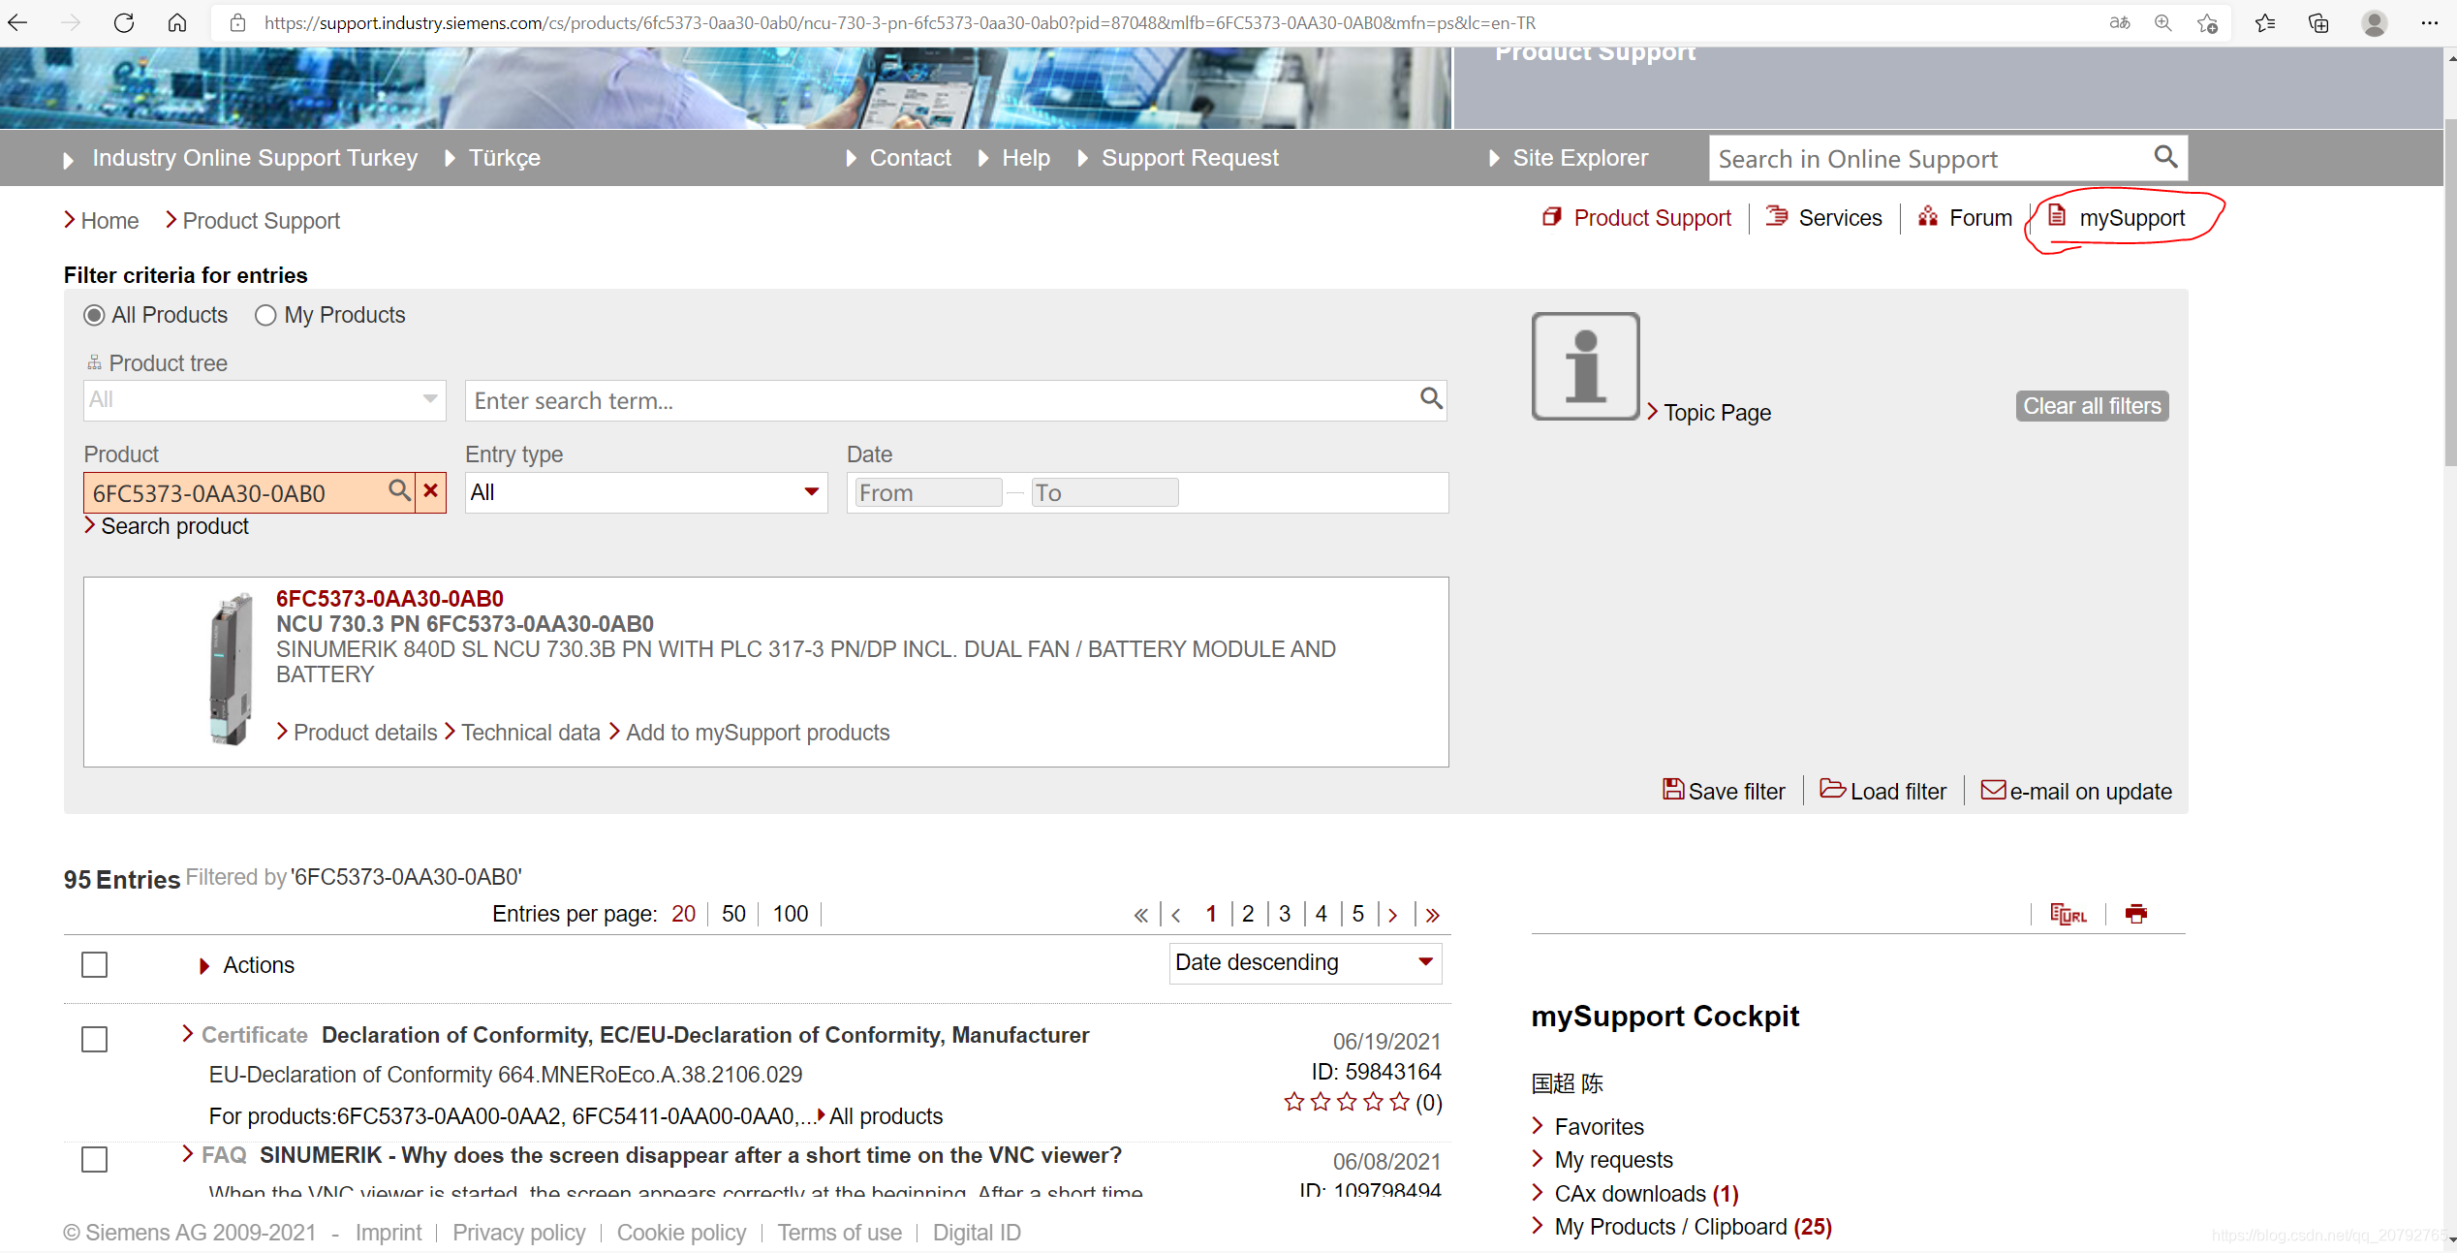The image size is (2457, 1253).
Task: Switch to the mySupport tab
Action: coord(2117,218)
